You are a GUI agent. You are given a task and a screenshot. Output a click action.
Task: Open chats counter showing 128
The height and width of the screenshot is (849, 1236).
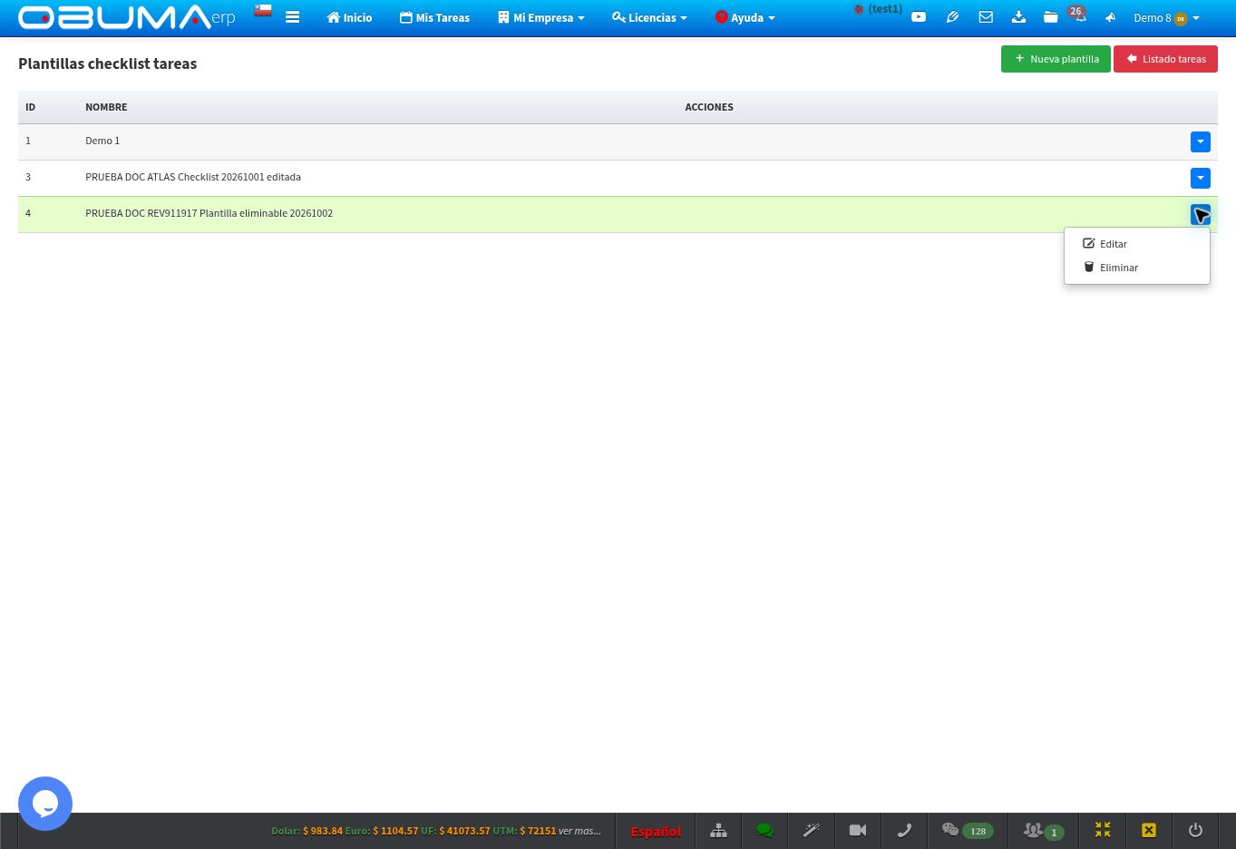point(968,831)
